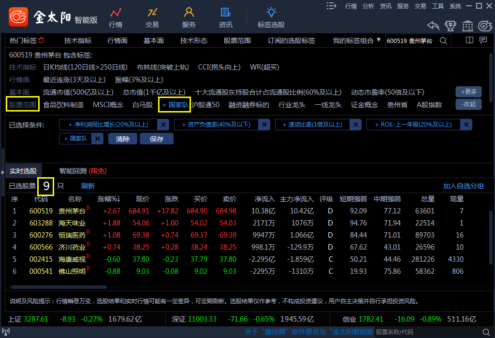Add the 白马股 tag
This screenshot has height=338, width=495.
pyautogui.click(x=143, y=105)
